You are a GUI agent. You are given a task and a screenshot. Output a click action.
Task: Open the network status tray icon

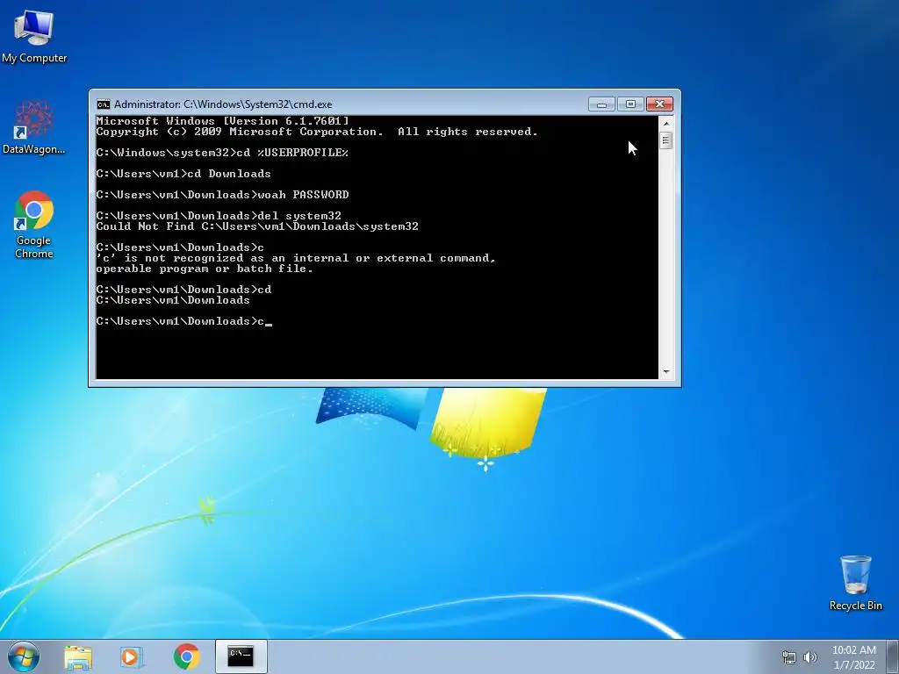click(789, 657)
